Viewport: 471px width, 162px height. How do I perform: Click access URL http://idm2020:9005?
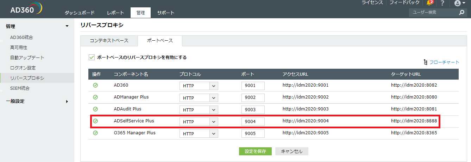click(306, 133)
